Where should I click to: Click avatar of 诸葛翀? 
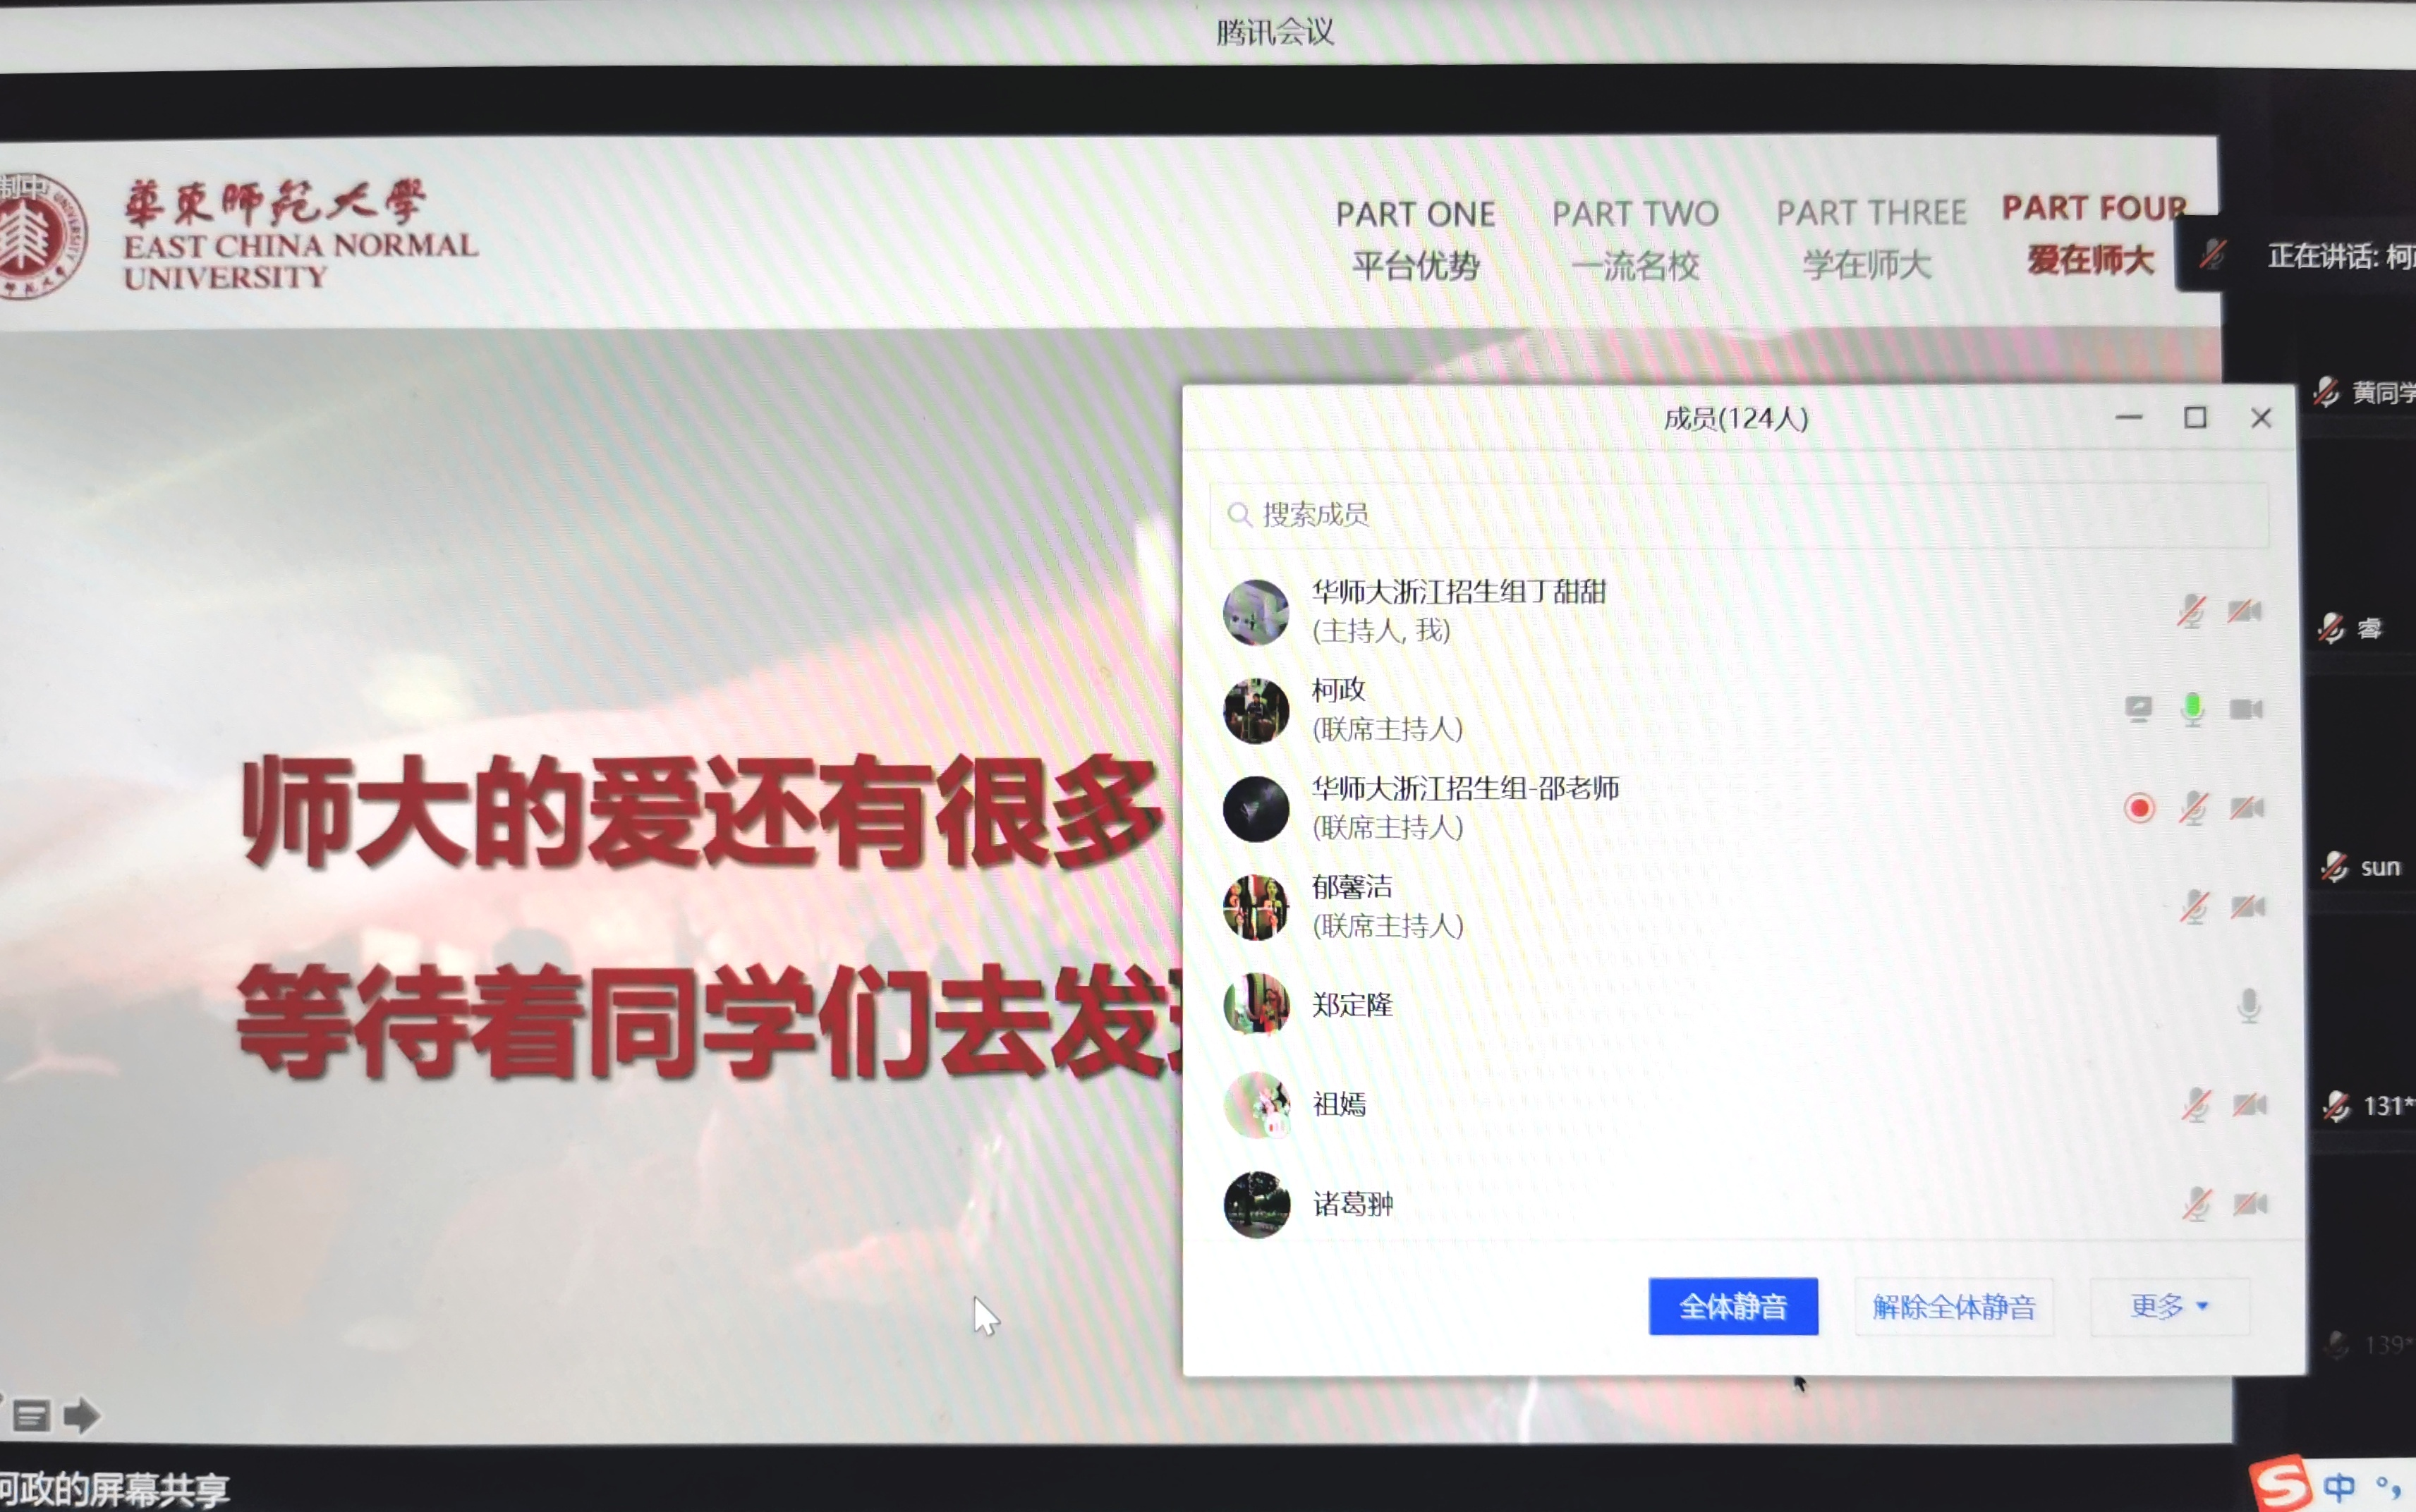tap(1257, 1205)
